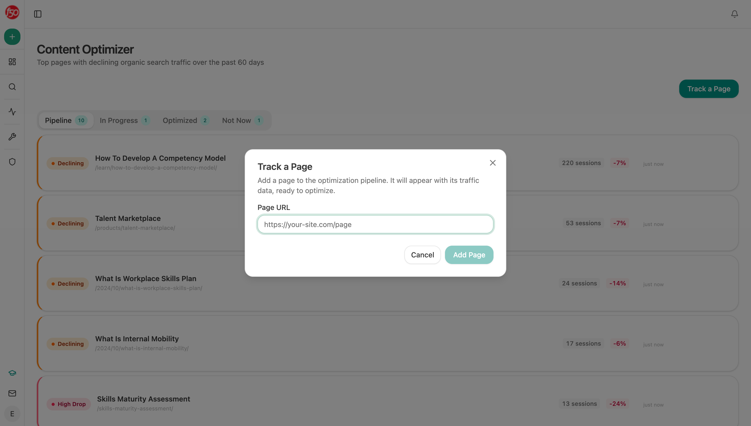Click /skills-maturity-assessment/ URL path text
The height and width of the screenshot is (426, 751).
pos(135,409)
